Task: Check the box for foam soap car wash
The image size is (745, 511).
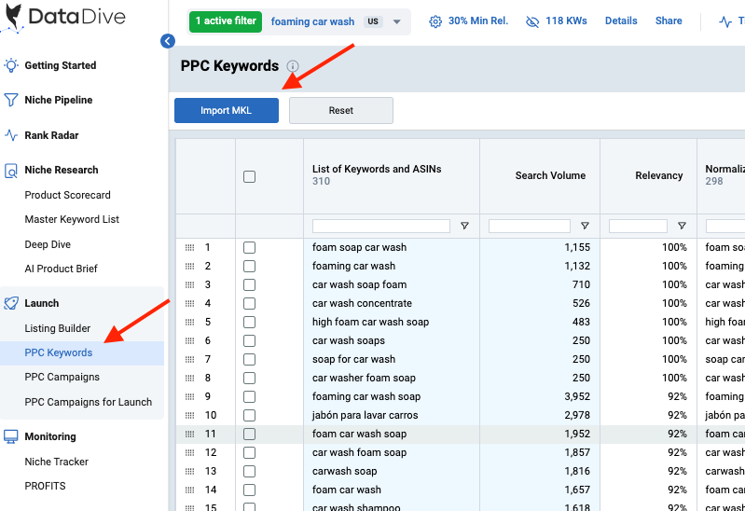Action: (250, 248)
